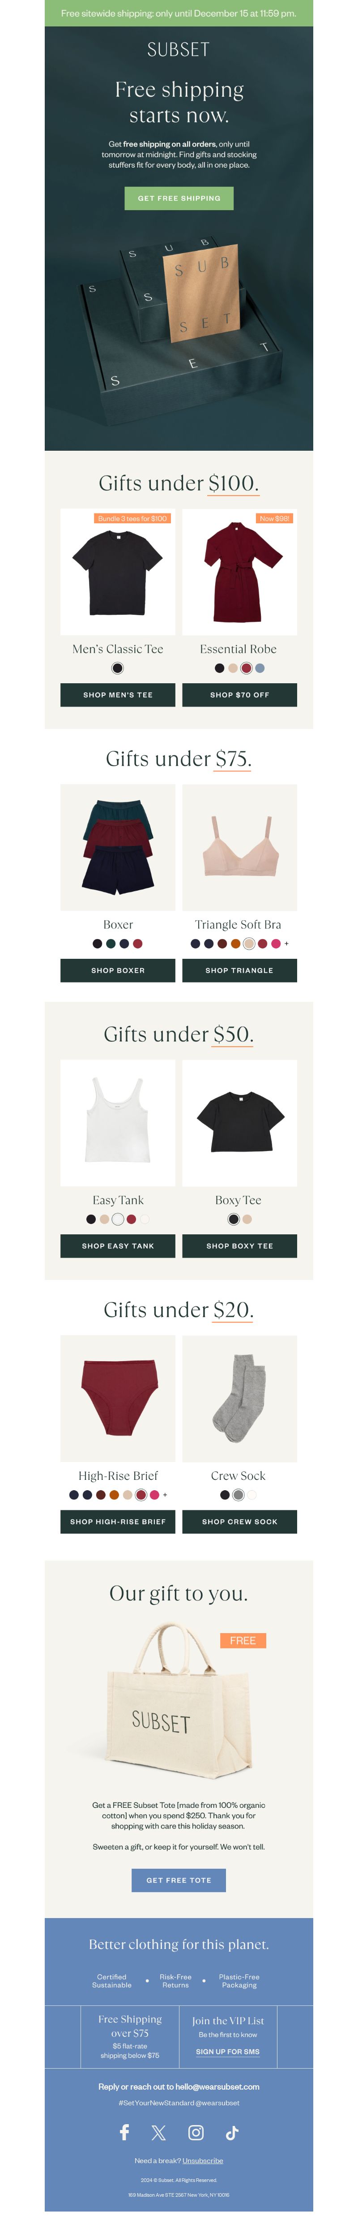Open the Instagram icon in footer
The width and height of the screenshot is (358, 2229).
(x=196, y=2132)
